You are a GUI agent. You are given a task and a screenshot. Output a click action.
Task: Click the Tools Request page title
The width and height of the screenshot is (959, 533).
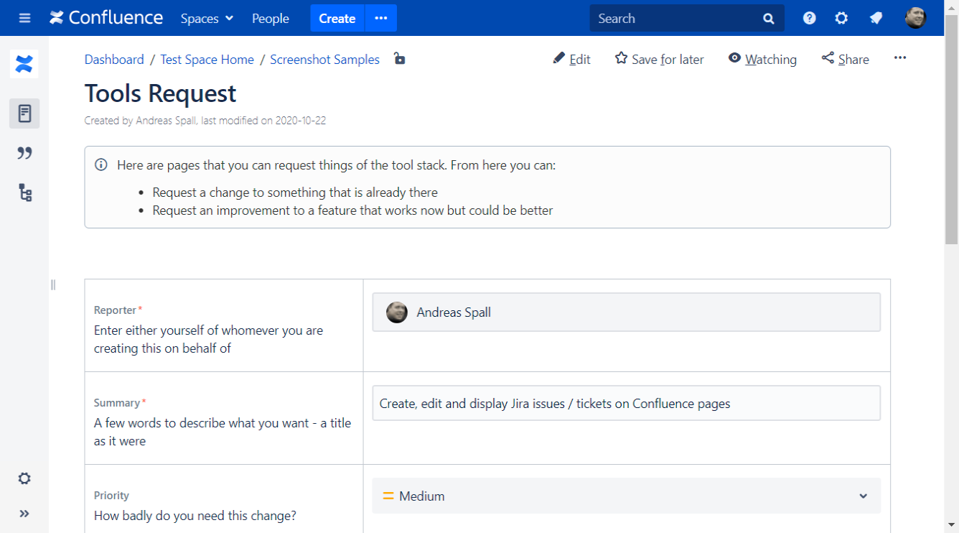click(x=160, y=93)
